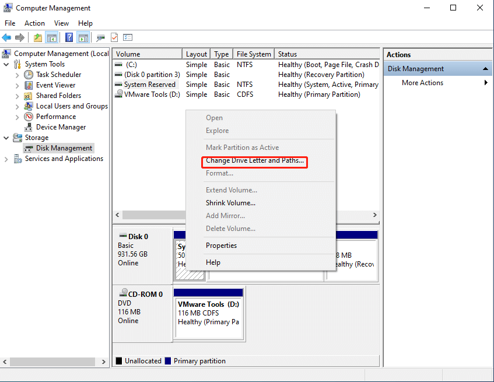Select the (Disk 0 partition 3) row
This screenshot has width=494, height=382.
pos(246,75)
